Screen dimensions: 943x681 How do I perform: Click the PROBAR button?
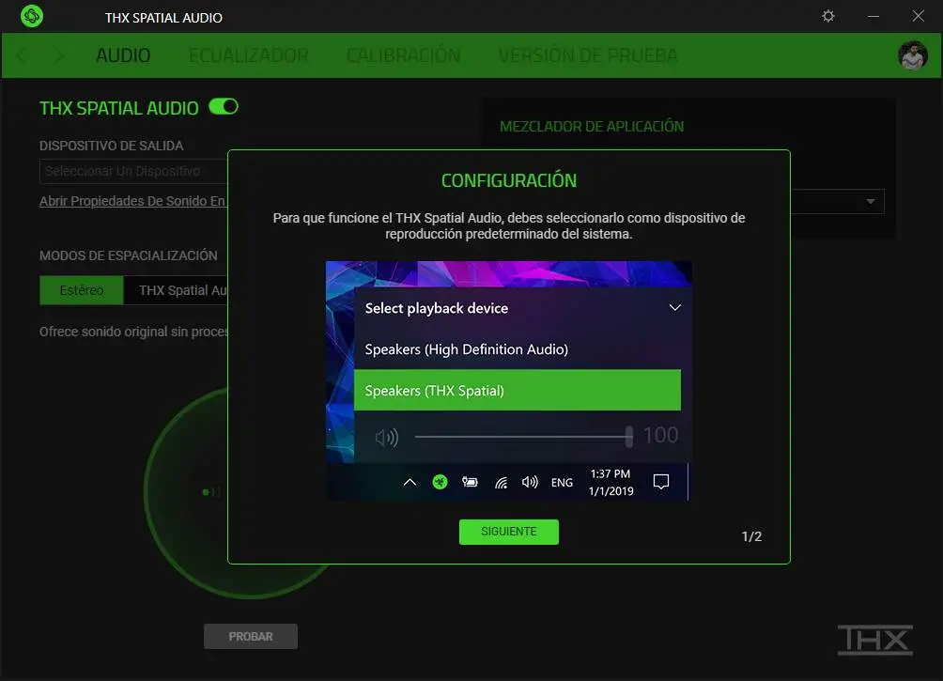[251, 637]
